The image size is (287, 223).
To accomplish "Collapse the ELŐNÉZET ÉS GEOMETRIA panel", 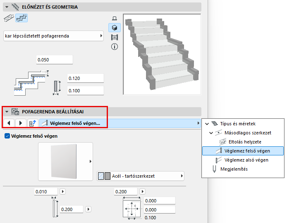I will [x=7, y=7].
